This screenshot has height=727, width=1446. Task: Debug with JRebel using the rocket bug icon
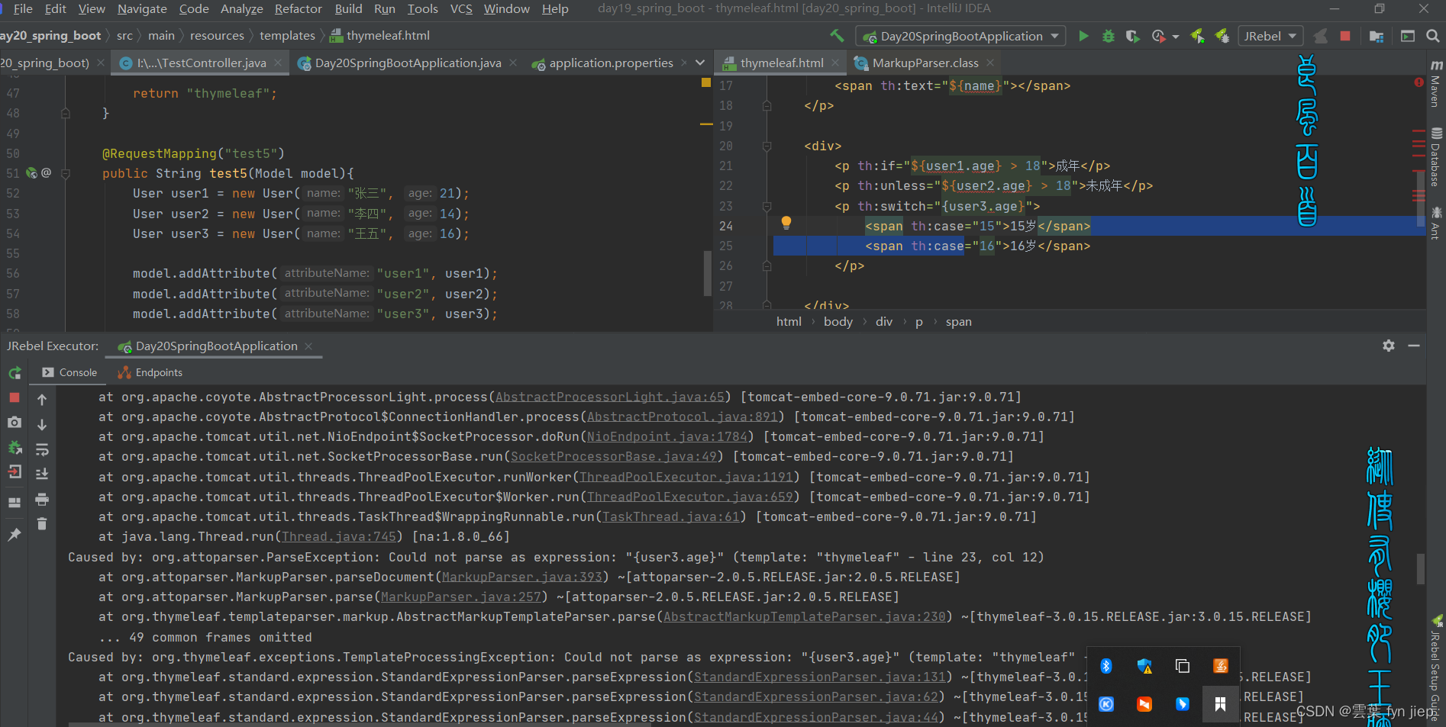coord(1222,36)
